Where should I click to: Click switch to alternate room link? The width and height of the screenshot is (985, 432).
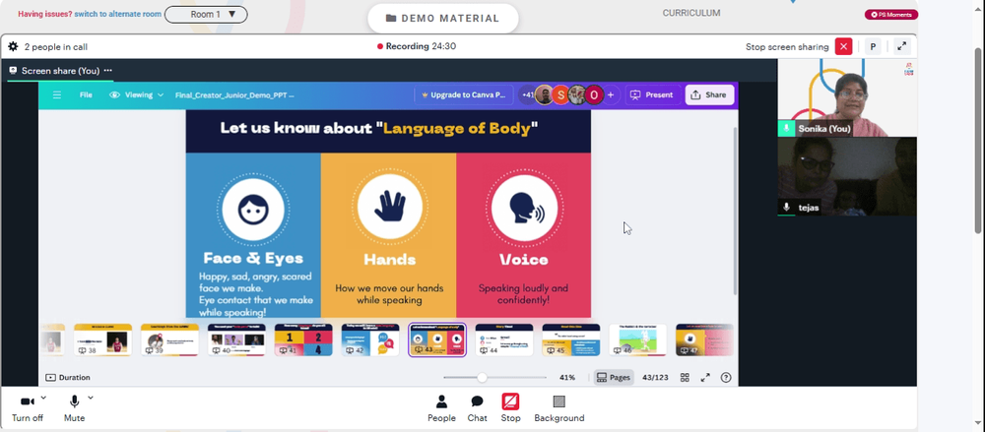117,14
